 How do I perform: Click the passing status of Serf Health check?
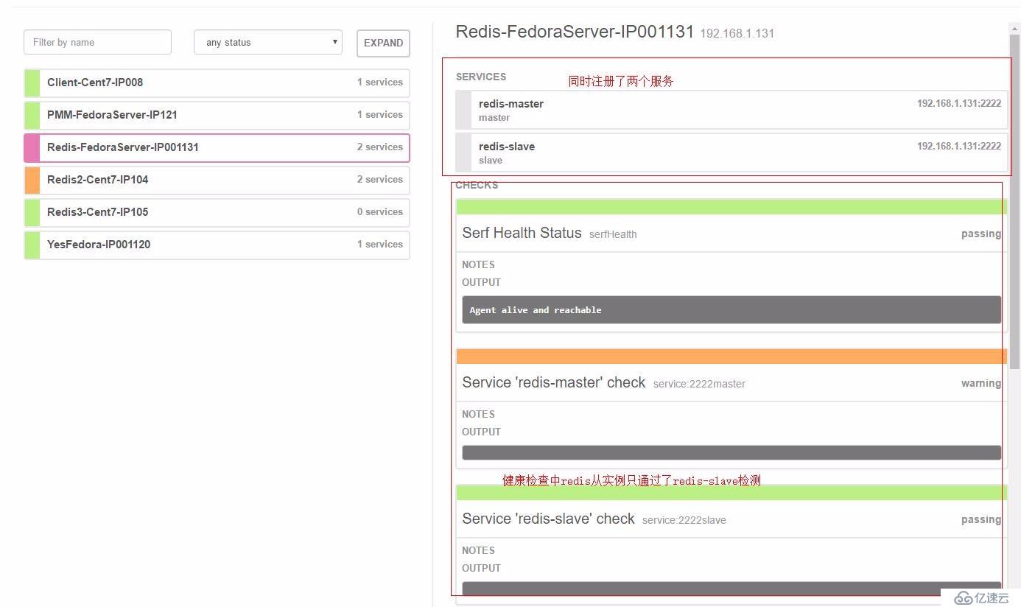pos(981,234)
